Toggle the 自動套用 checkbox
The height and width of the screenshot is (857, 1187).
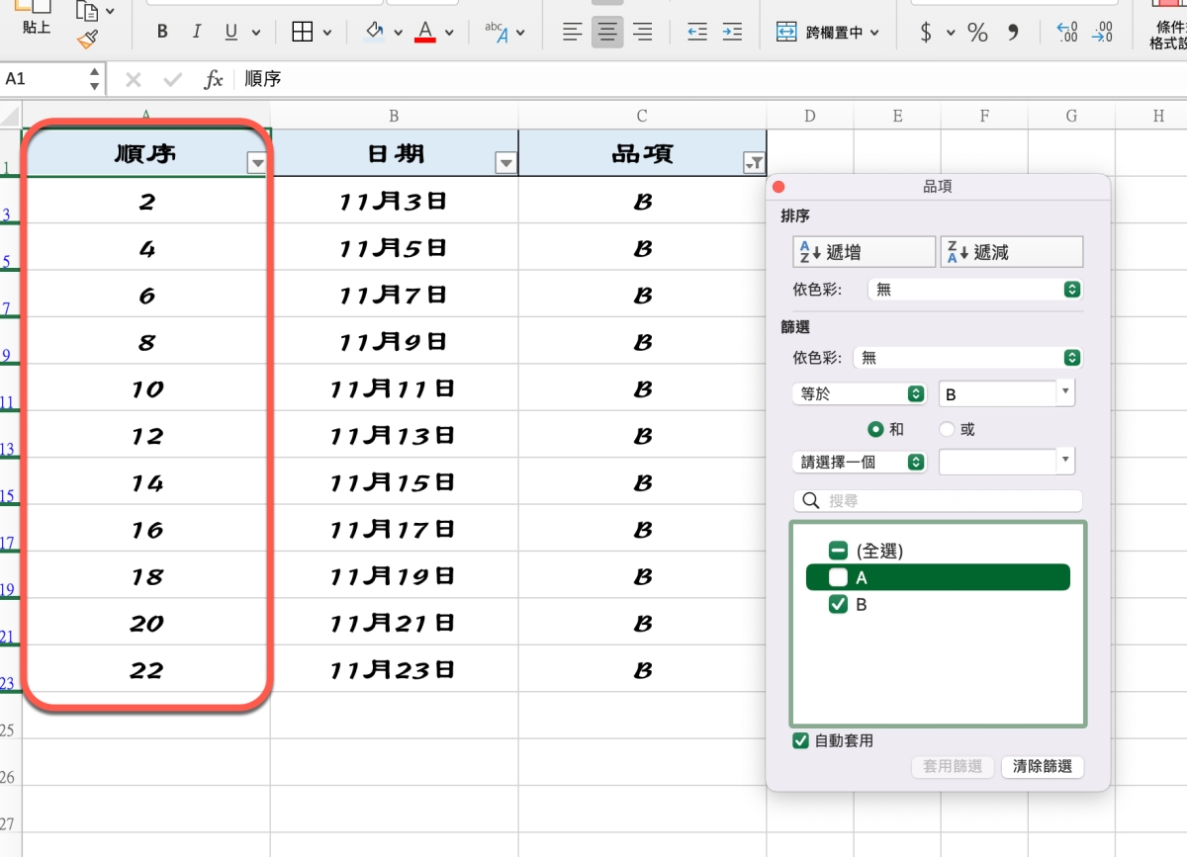801,740
